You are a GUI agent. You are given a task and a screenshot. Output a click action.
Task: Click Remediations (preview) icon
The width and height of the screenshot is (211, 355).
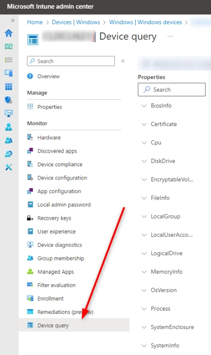tap(30, 312)
